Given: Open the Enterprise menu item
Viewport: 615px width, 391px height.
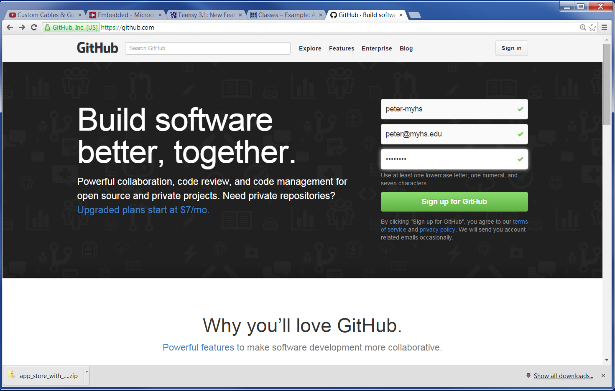Looking at the screenshot, I should pos(377,48).
